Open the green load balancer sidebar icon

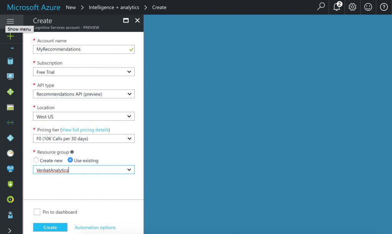(10, 92)
